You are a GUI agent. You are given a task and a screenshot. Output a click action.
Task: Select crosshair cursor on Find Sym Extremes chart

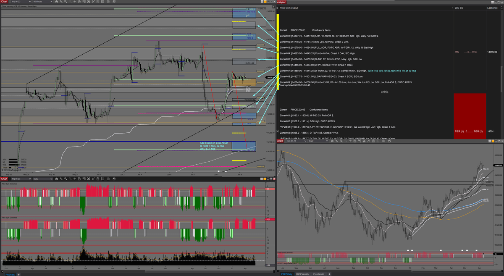75,179
